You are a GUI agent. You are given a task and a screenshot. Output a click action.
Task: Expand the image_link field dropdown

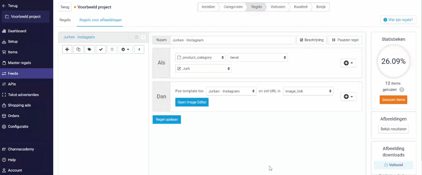(x=308, y=91)
